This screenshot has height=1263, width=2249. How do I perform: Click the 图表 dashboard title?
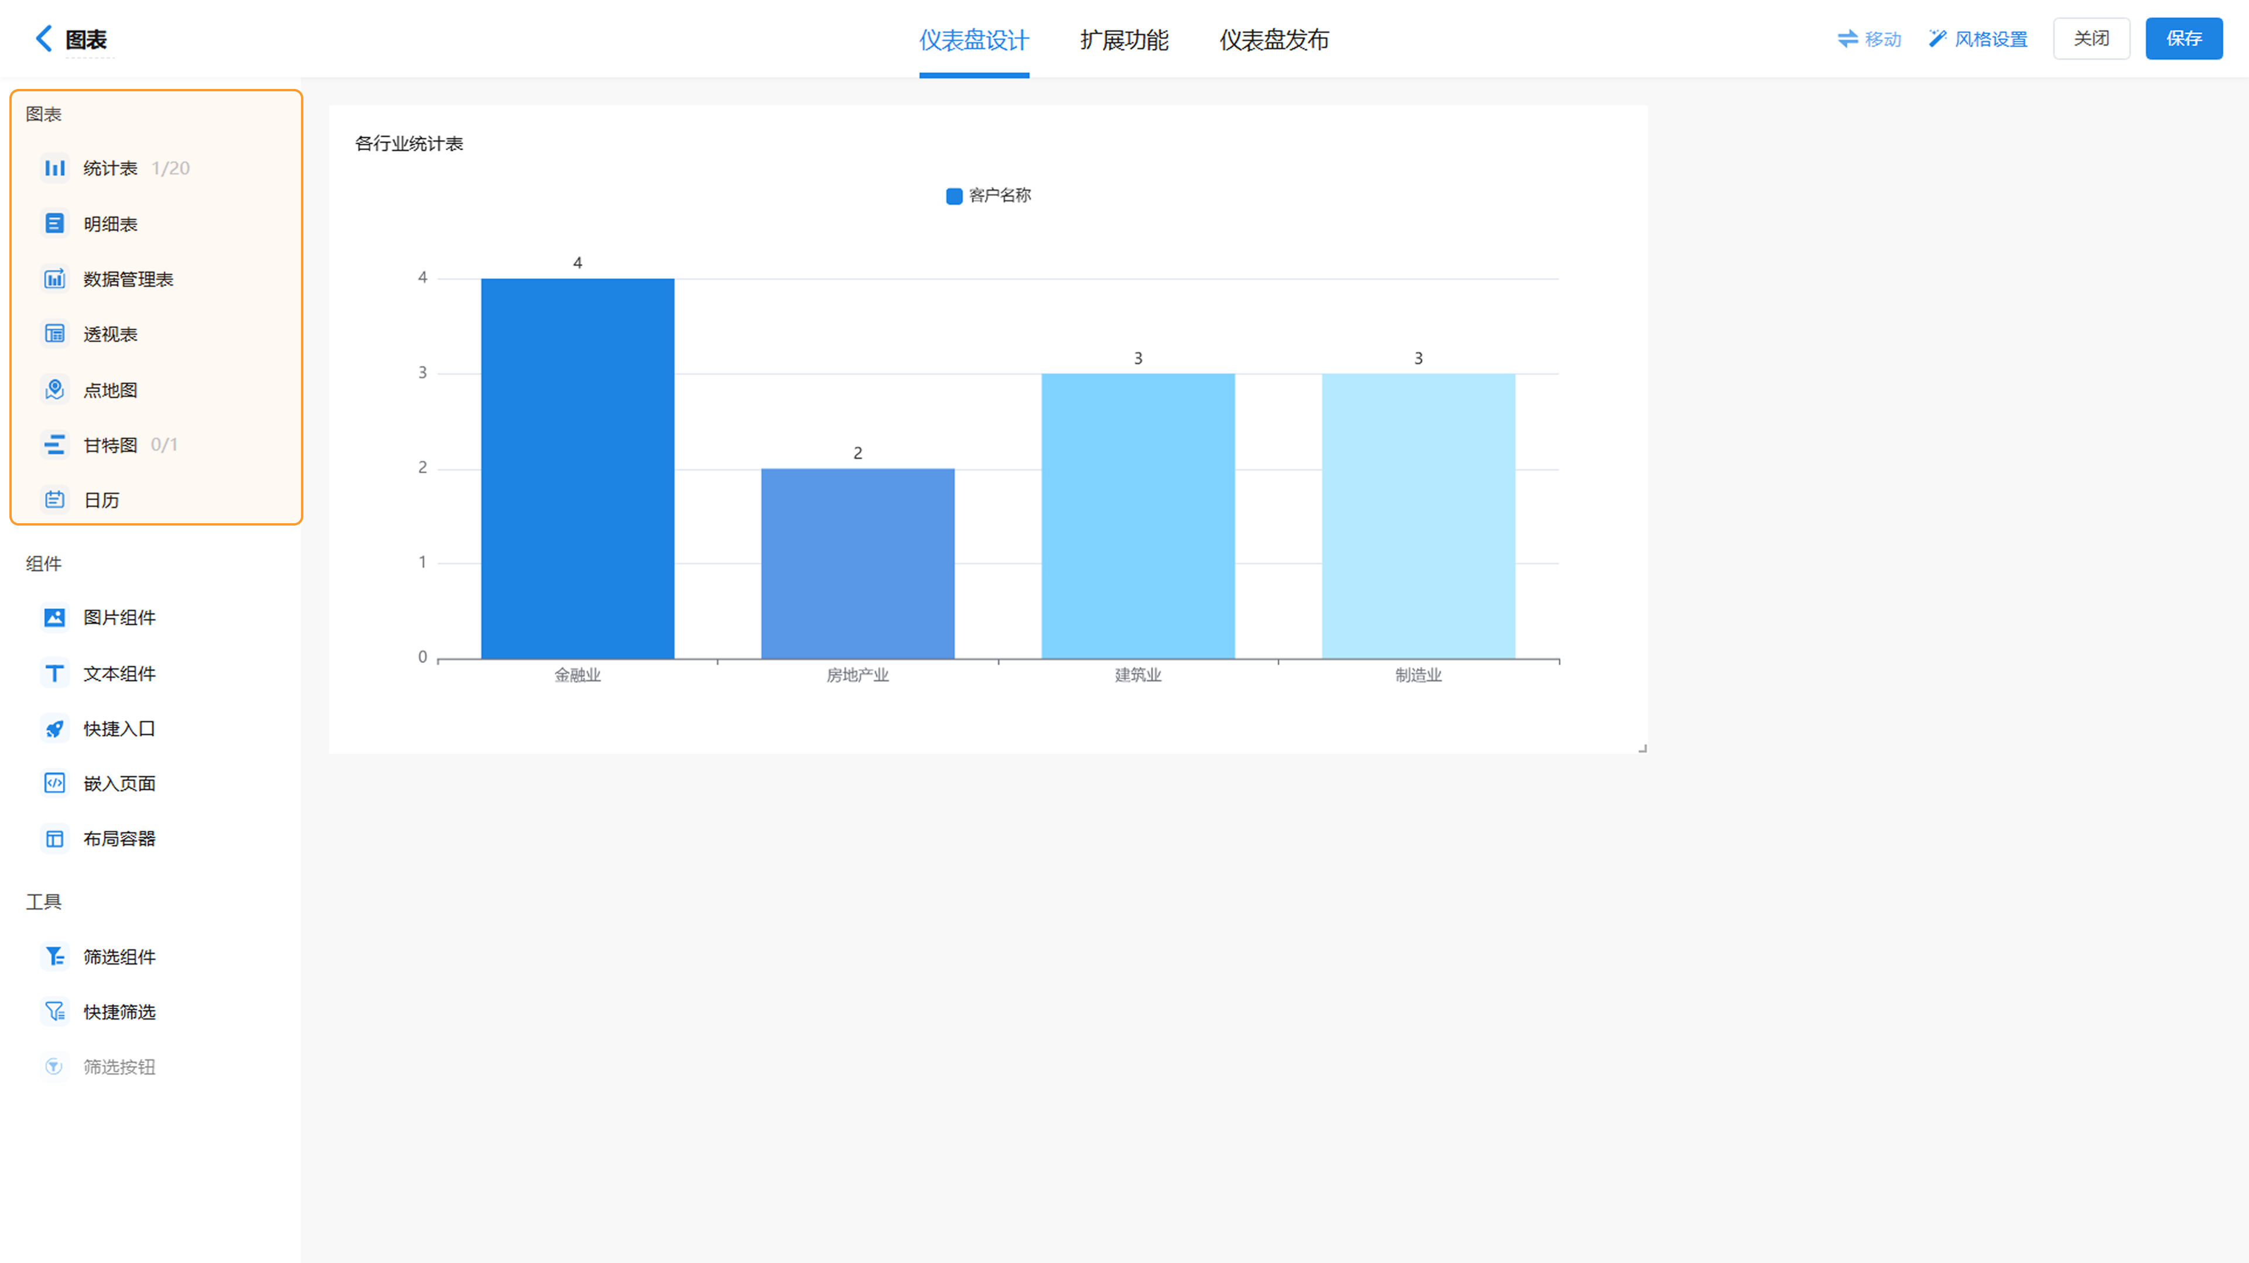(87, 40)
